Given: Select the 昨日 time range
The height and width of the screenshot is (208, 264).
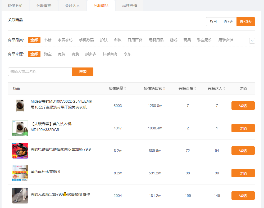Looking at the screenshot, I should click(x=213, y=22).
